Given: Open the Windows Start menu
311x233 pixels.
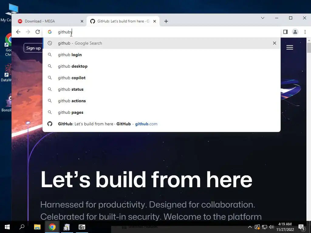Looking at the screenshot, I should click(x=7, y=227).
